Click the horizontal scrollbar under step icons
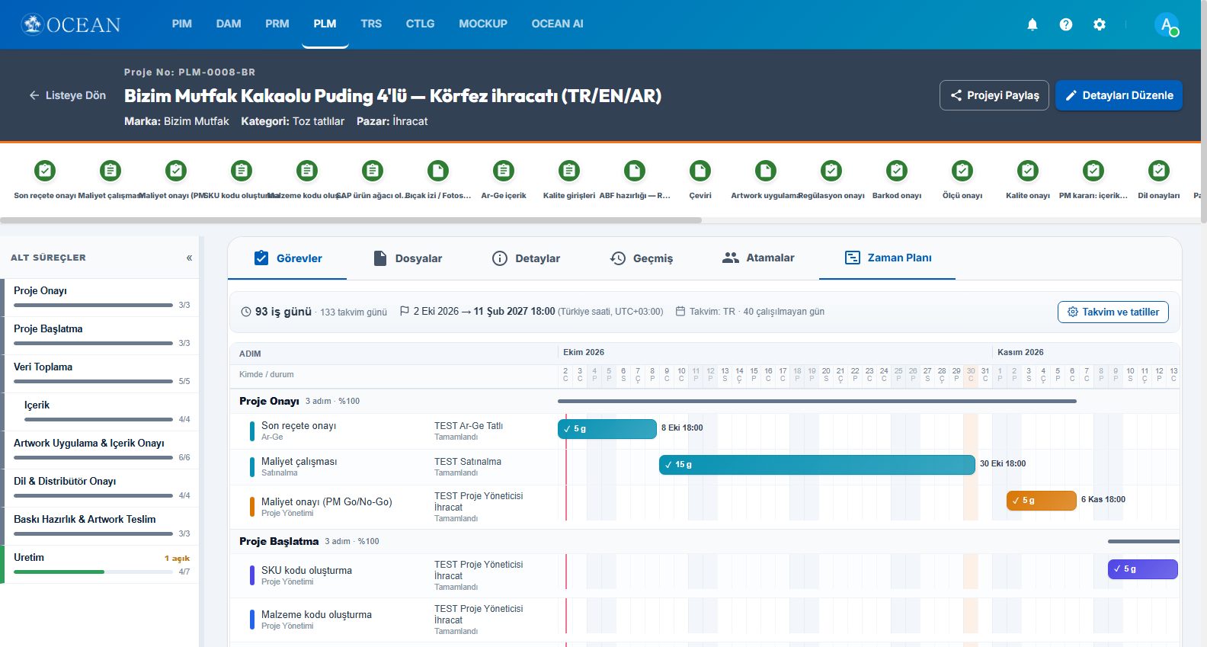Viewport: 1207px width, 647px height. [351, 220]
